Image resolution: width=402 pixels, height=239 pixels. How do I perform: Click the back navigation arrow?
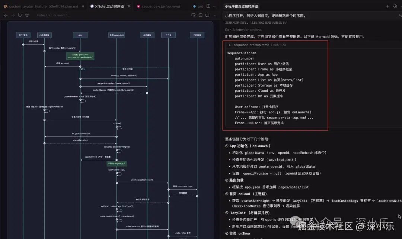click(x=6, y=15)
